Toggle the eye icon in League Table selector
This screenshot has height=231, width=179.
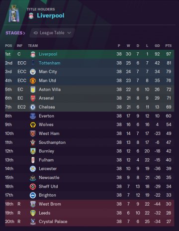(x=35, y=33)
